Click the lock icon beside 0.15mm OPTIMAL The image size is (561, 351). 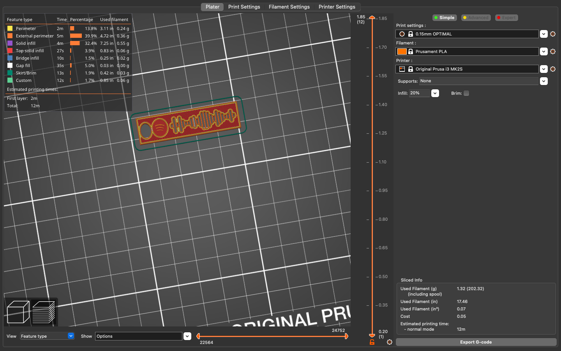click(411, 34)
